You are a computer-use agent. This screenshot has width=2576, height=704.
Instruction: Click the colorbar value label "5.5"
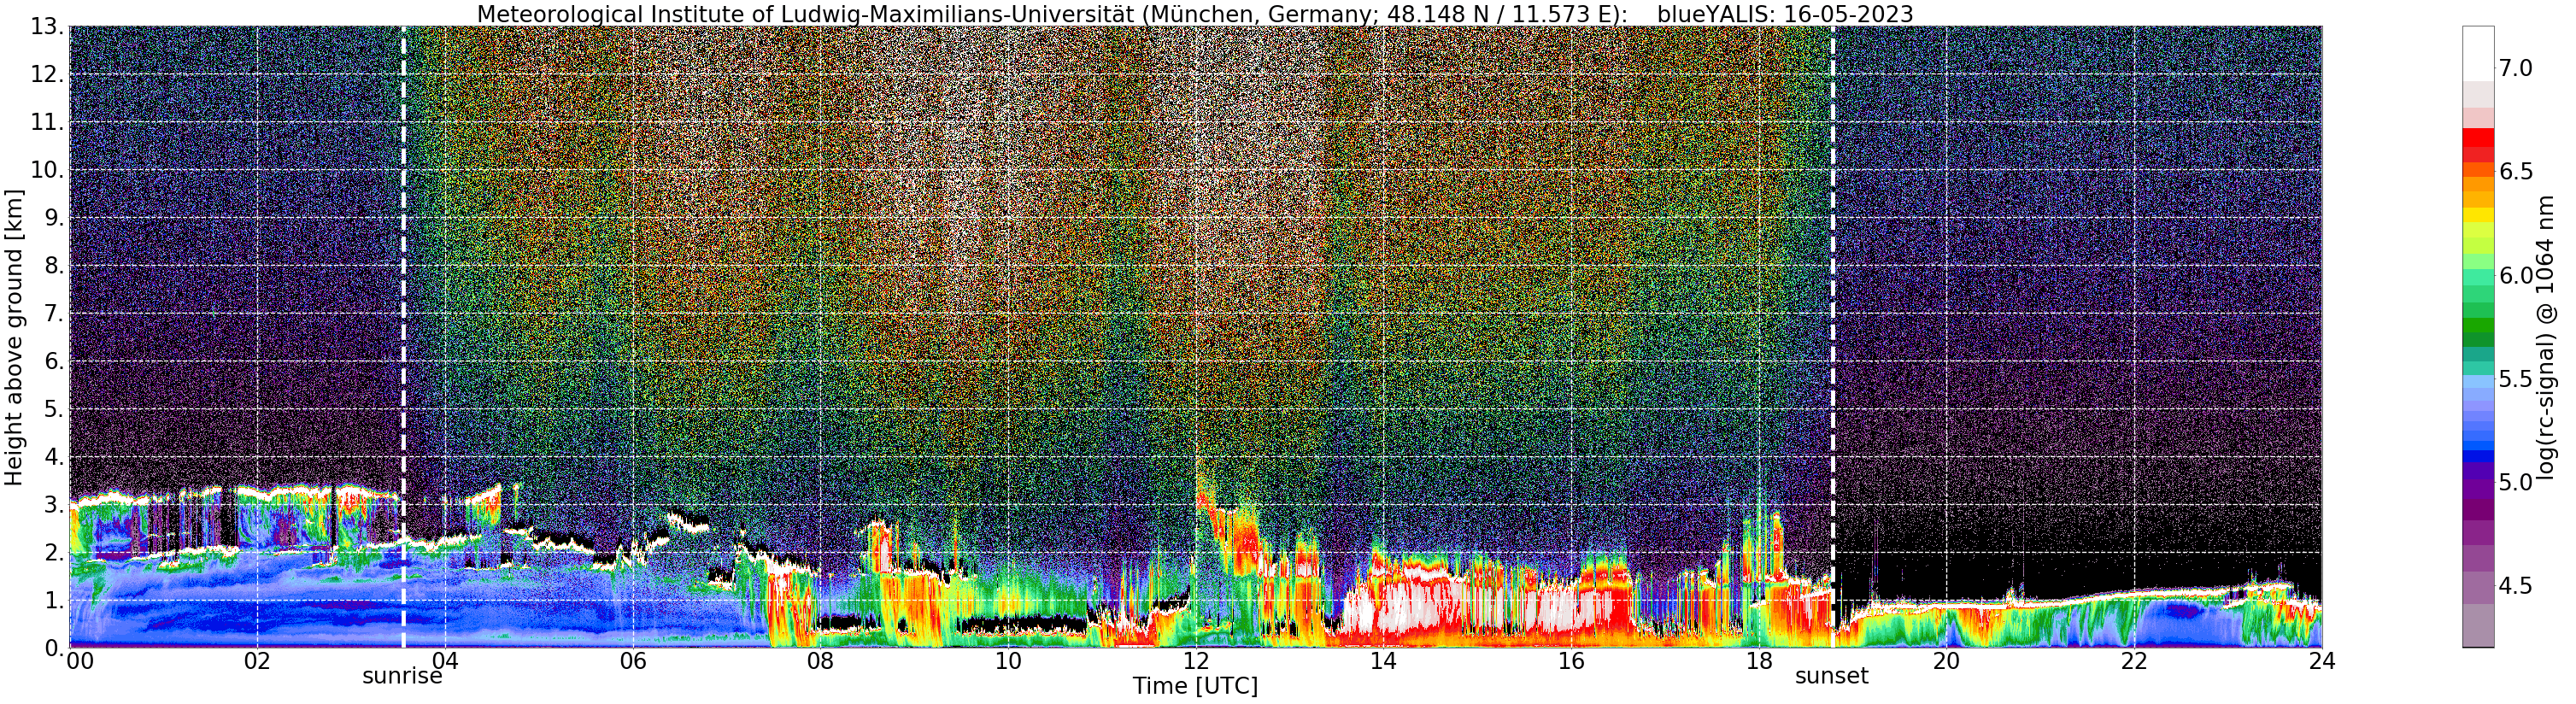click(2516, 379)
